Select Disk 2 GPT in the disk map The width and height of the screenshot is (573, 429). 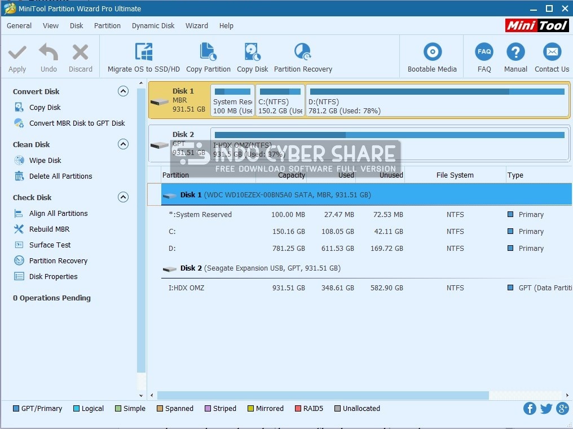(x=179, y=143)
